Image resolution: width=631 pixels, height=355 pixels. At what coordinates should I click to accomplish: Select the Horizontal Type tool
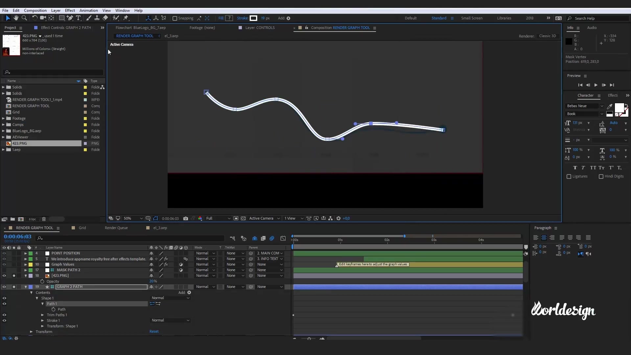coord(78,18)
